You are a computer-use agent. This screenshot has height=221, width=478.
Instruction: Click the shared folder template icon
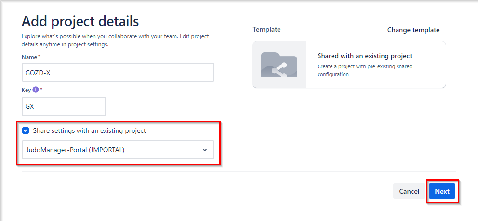279,65
